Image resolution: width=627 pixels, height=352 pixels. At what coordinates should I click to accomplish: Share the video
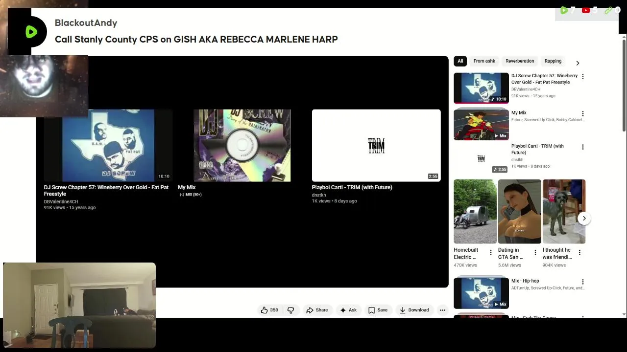pos(317,310)
